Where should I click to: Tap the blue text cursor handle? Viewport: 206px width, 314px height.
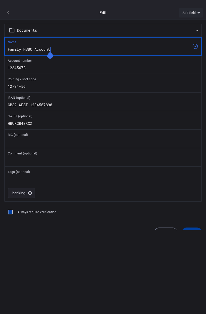pos(50,56)
